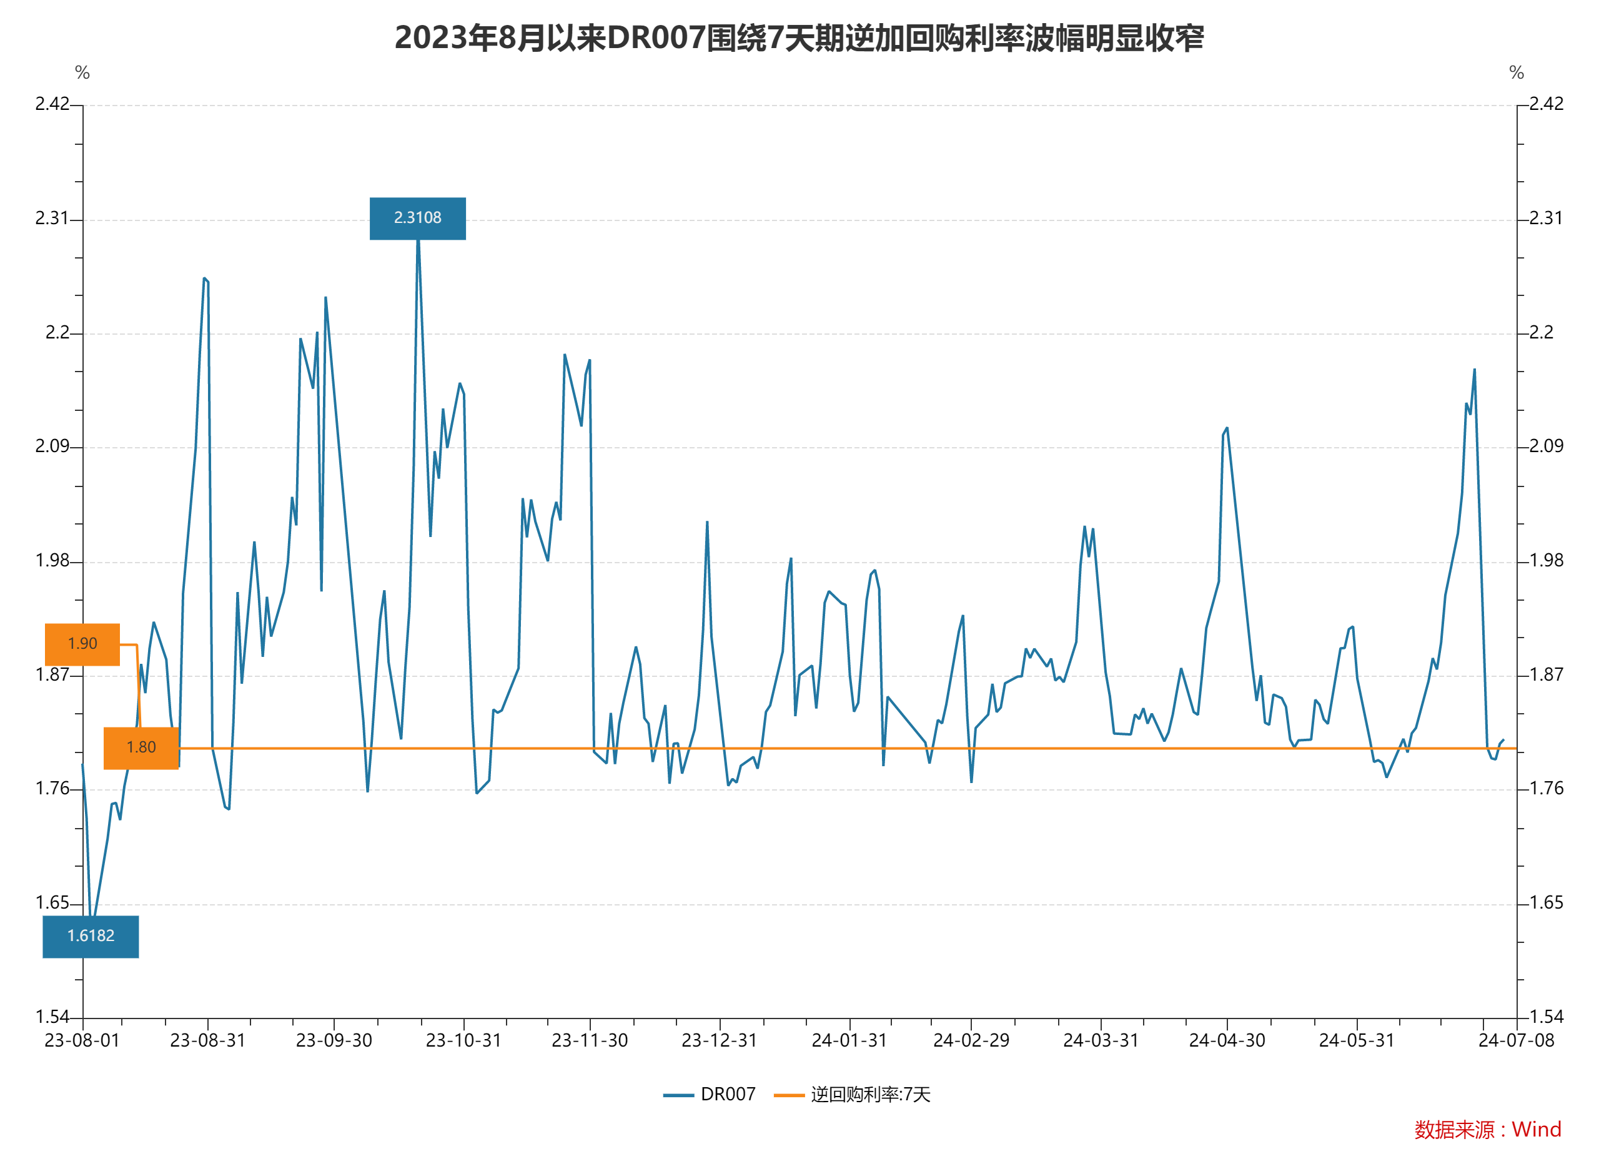Click the left axis 2.09 label
Image resolution: width=1599 pixels, height=1159 pixels.
pyautogui.click(x=52, y=446)
